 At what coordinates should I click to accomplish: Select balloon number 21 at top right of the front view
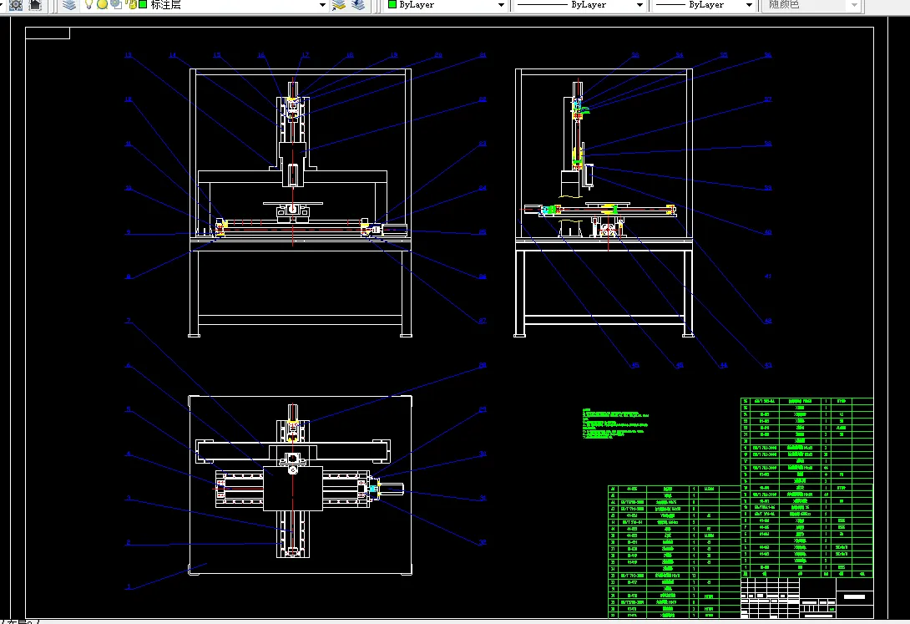click(483, 55)
